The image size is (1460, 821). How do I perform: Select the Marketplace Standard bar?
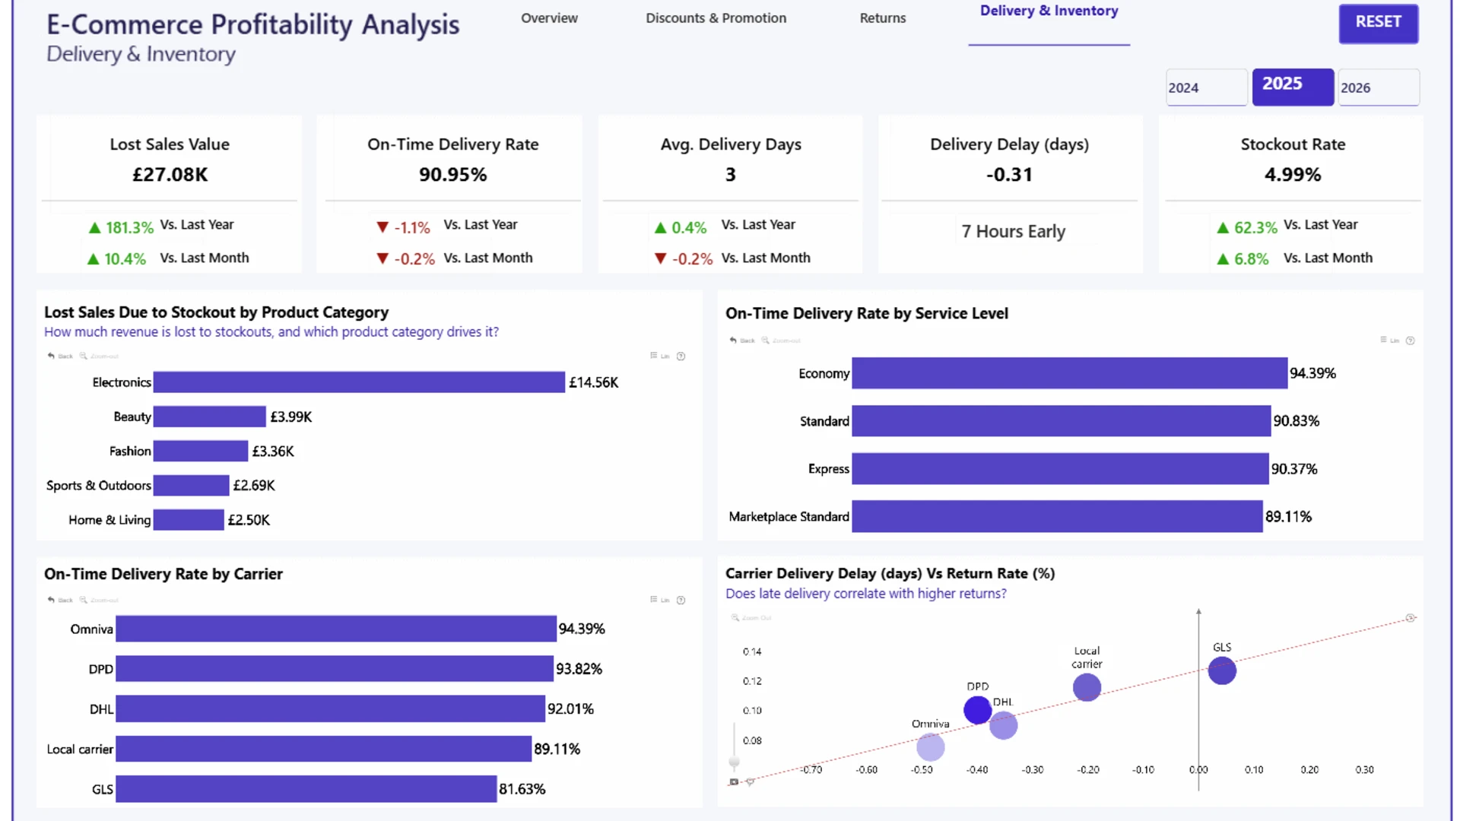pyautogui.click(x=1057, y=516)
